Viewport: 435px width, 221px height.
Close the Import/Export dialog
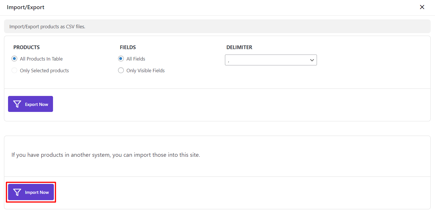point(422,7)
